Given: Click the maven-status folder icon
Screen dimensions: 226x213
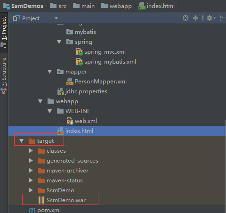Looking at the screenshot, I should [x=41, y=180].
